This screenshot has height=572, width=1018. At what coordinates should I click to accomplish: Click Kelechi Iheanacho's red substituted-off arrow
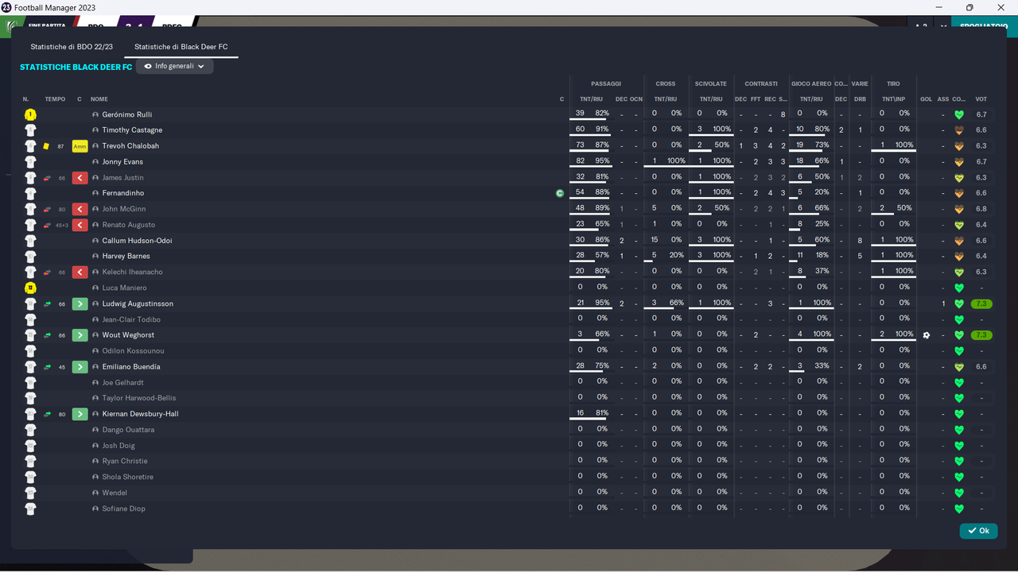(80, 272)
